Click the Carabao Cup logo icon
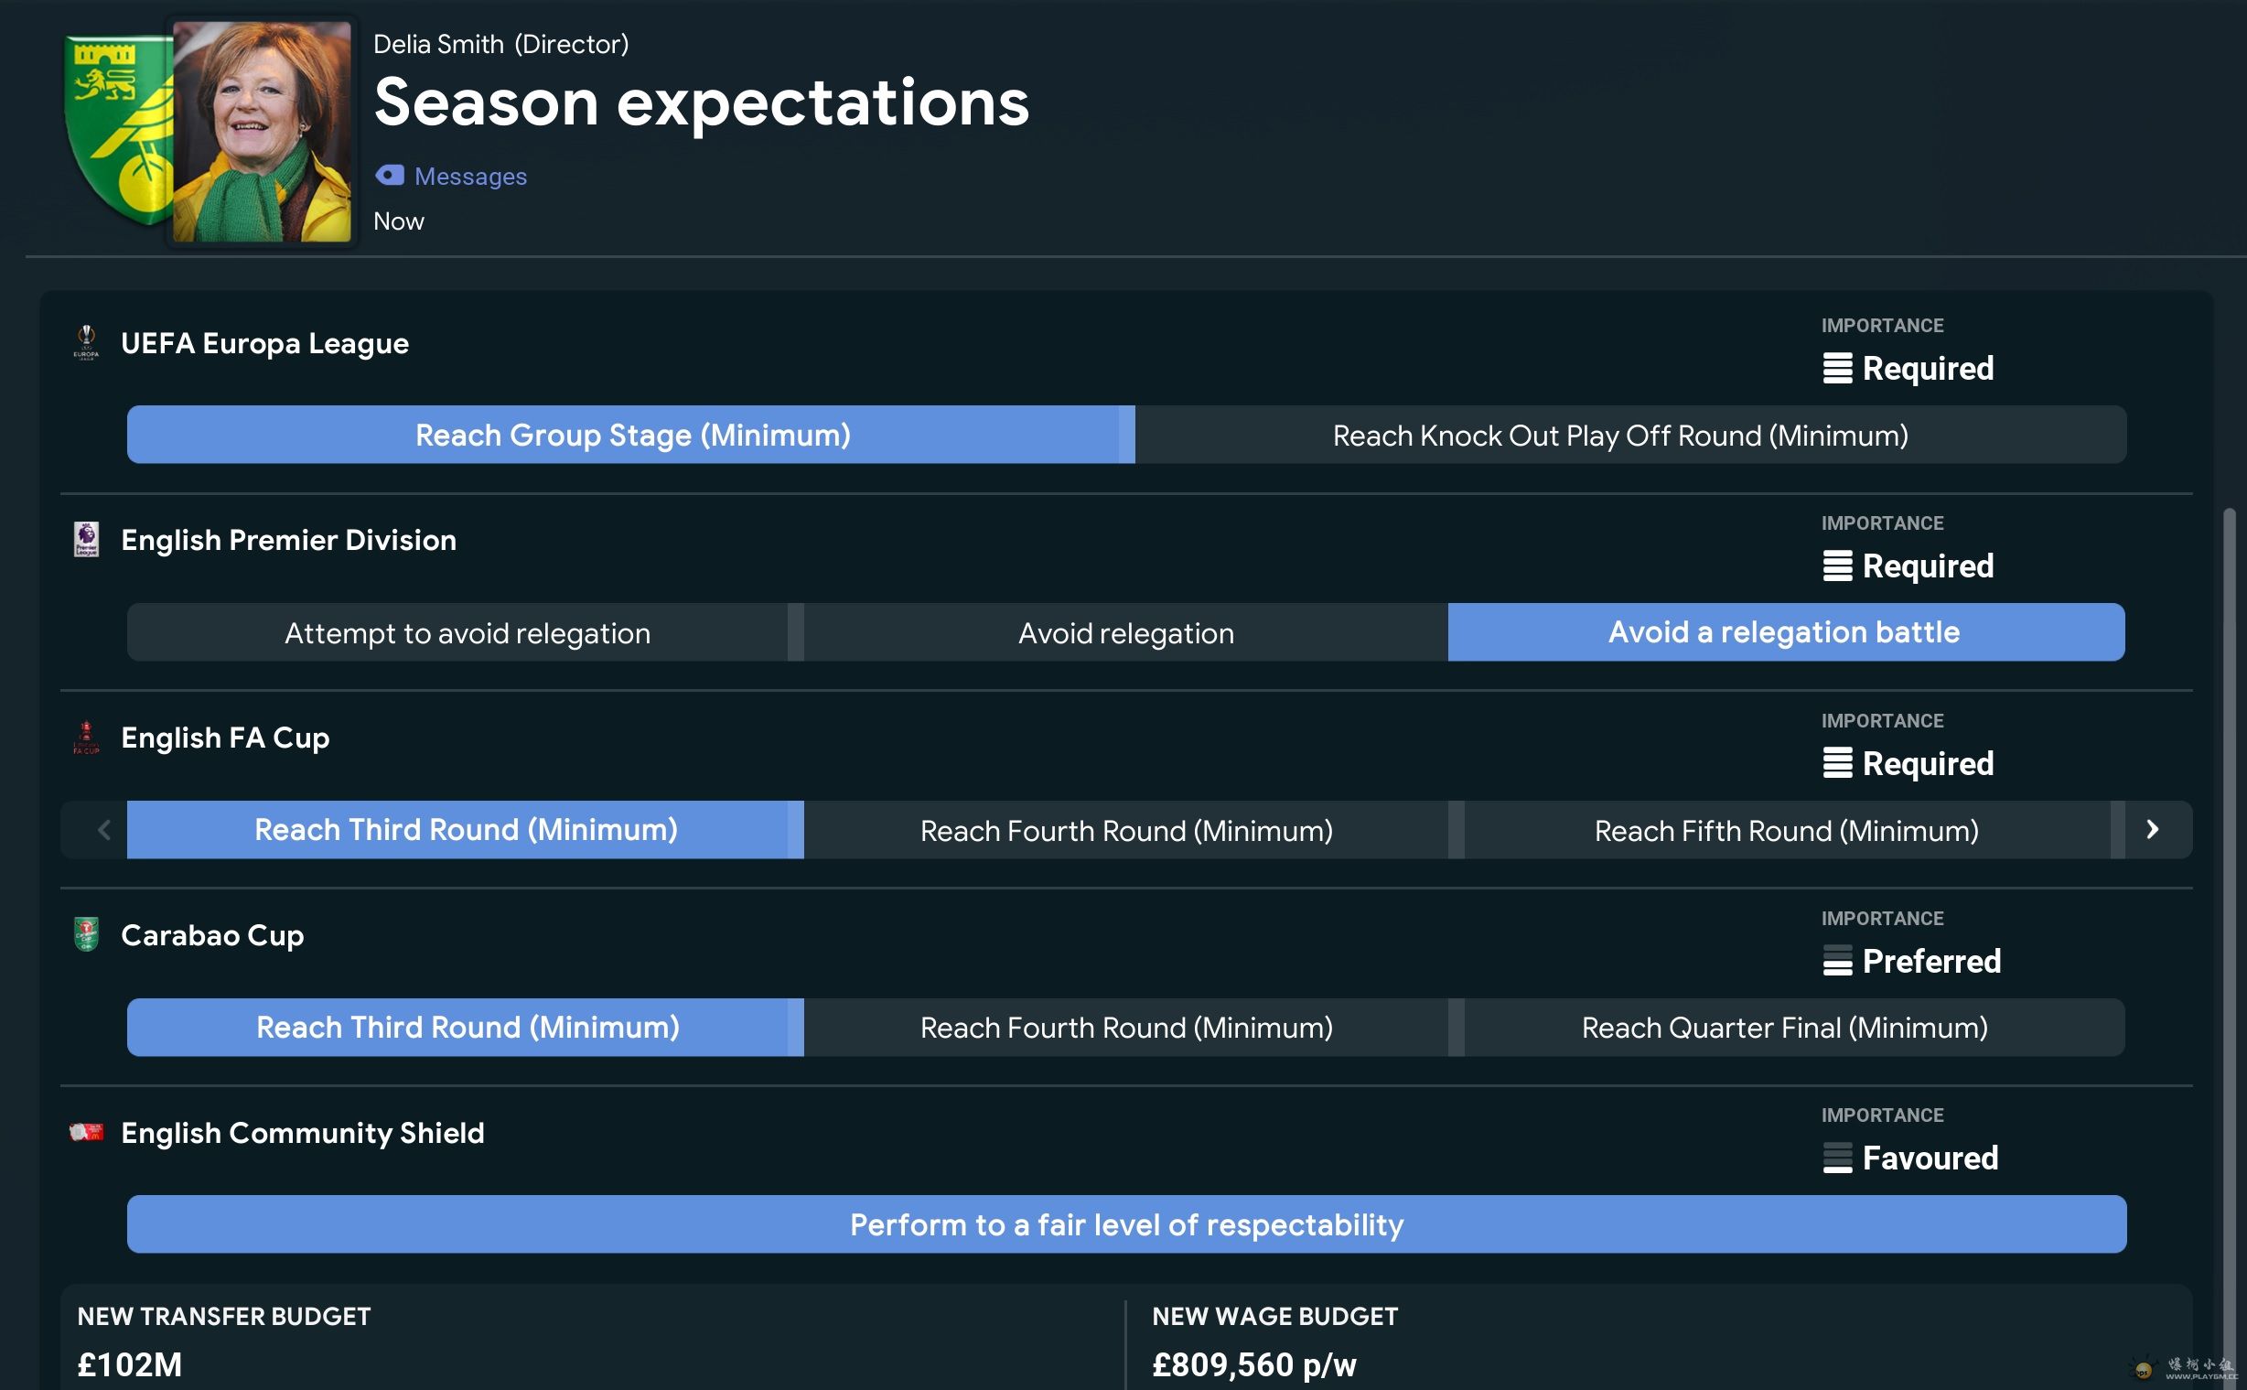2247x1390 pixels. pyautogui.click(x=86, y=935)
